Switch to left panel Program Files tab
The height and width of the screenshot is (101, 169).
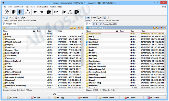coord(10,24)
